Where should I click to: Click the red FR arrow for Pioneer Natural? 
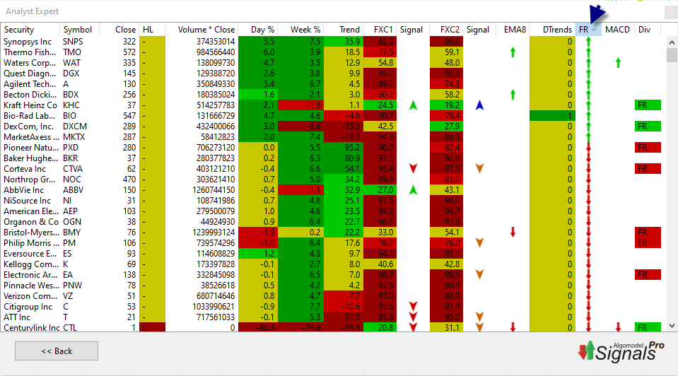(x=588, y=148)
